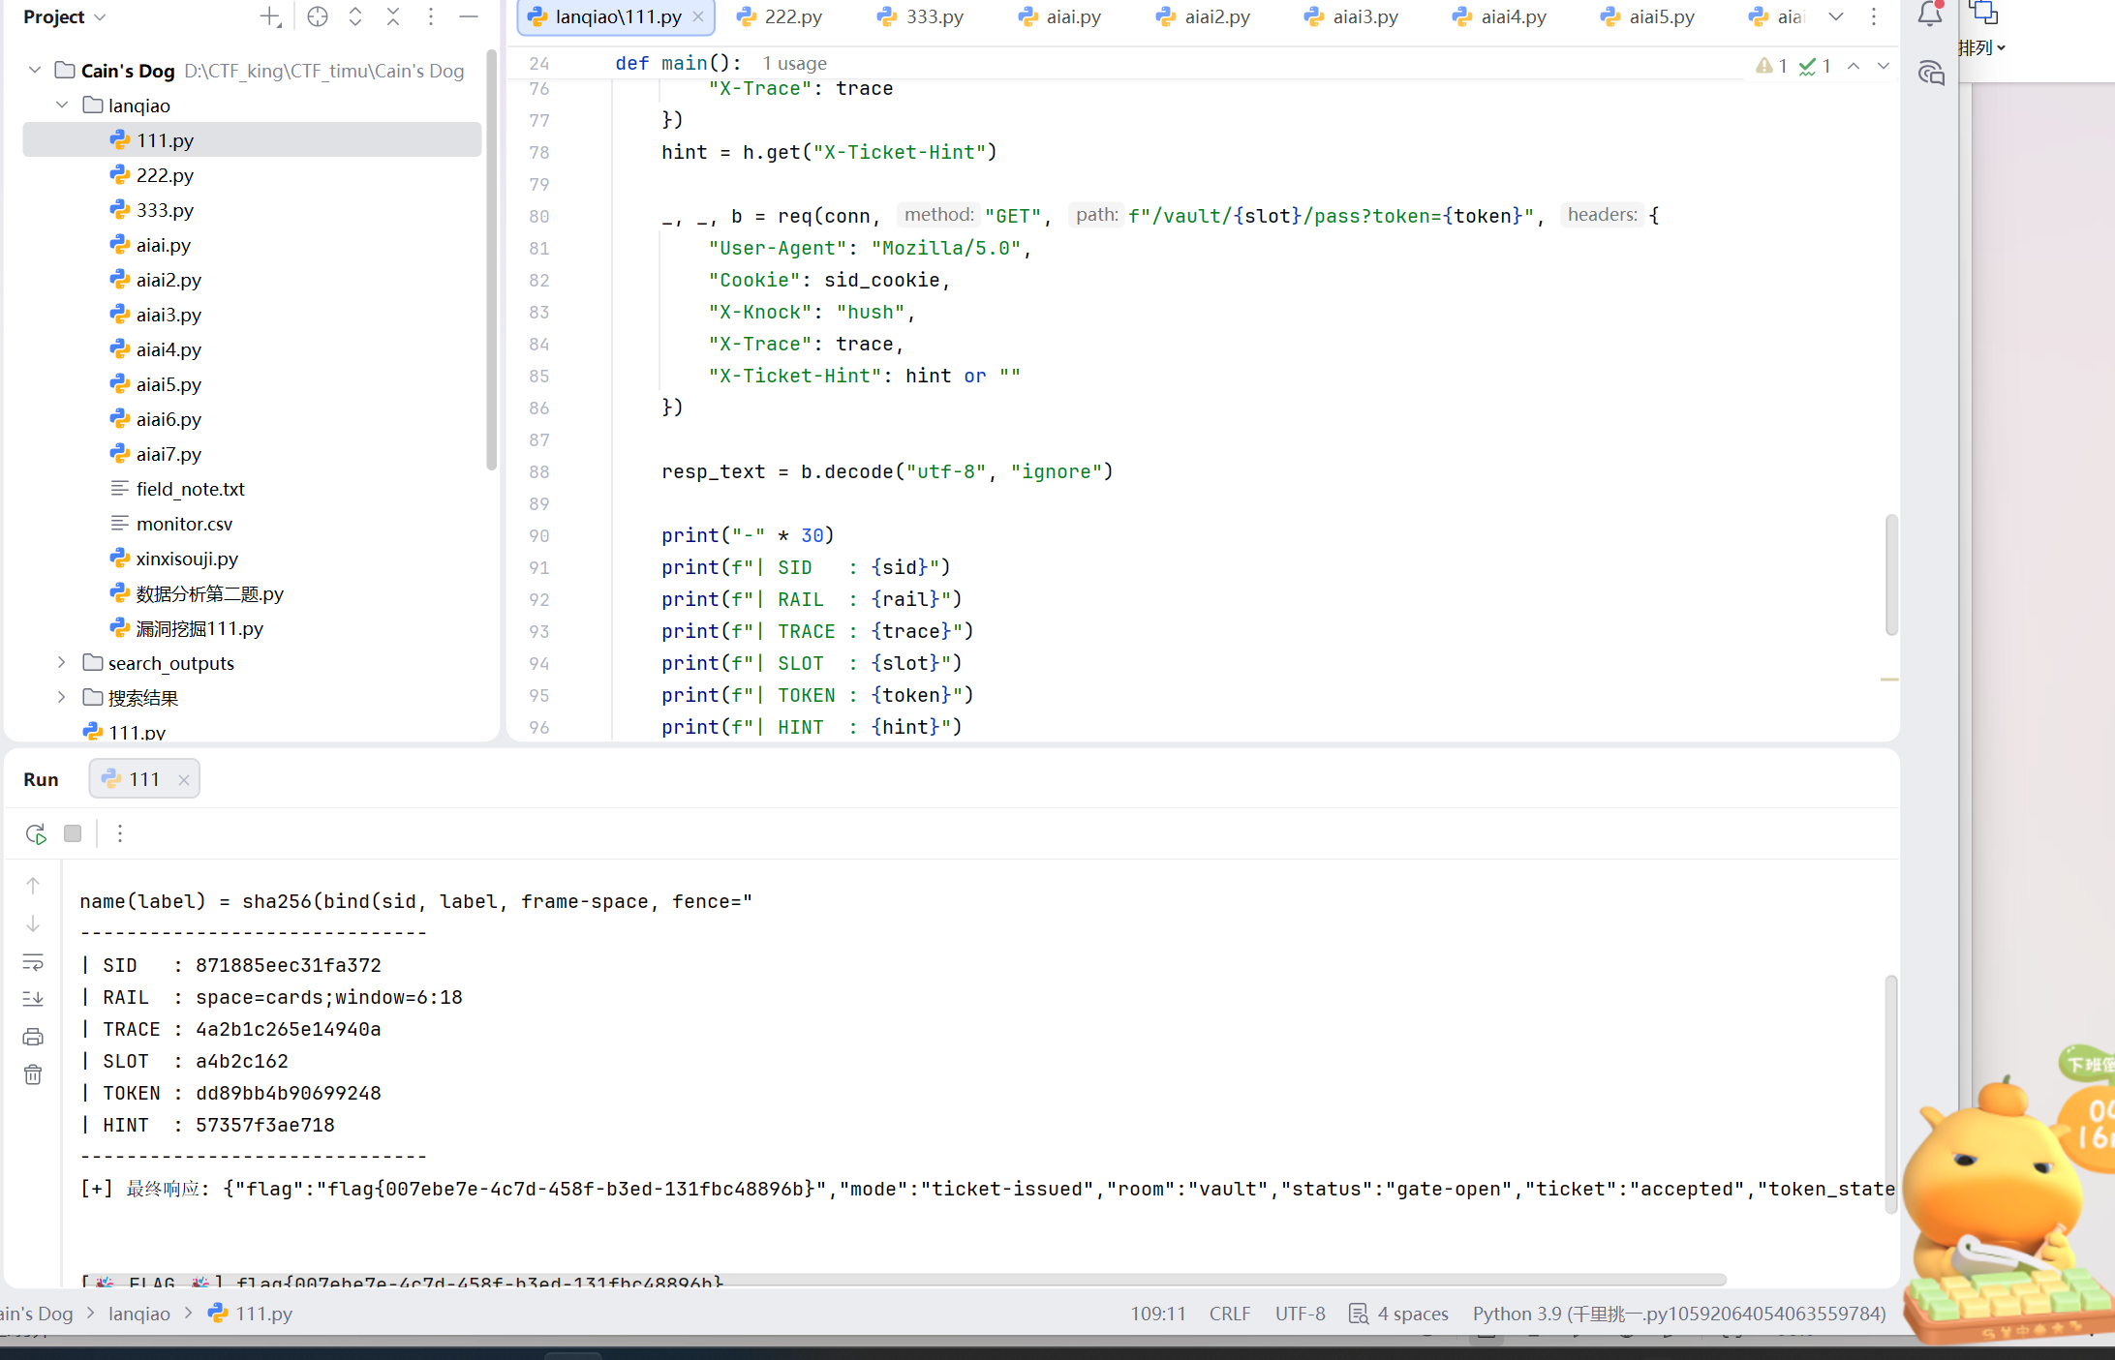Collapse the Cain's Dog root folder
Screen dimensions: 2115x1360
(x=35, y=70)
